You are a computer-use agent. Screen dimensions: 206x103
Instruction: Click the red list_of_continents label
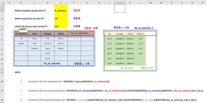[x=80, y=33]
